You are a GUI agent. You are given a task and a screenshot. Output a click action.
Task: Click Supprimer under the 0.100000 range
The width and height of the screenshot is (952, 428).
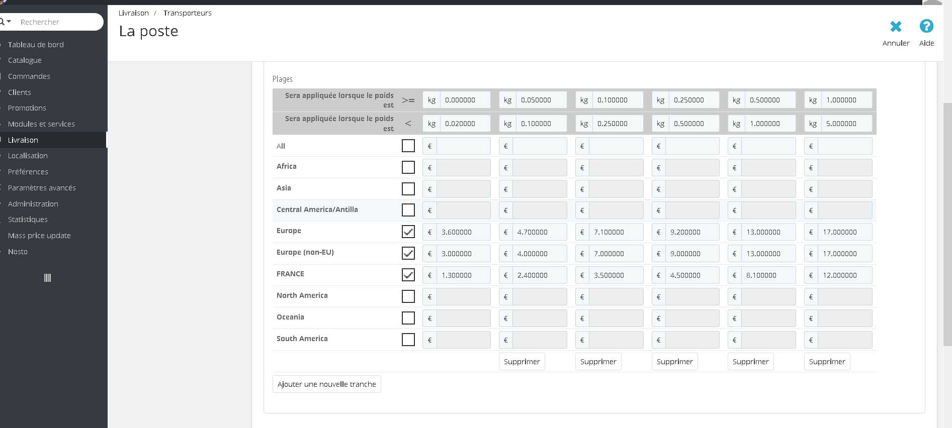(598, 362)
